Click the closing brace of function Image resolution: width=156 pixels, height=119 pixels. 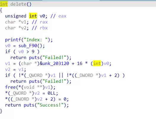click(1, 111)
